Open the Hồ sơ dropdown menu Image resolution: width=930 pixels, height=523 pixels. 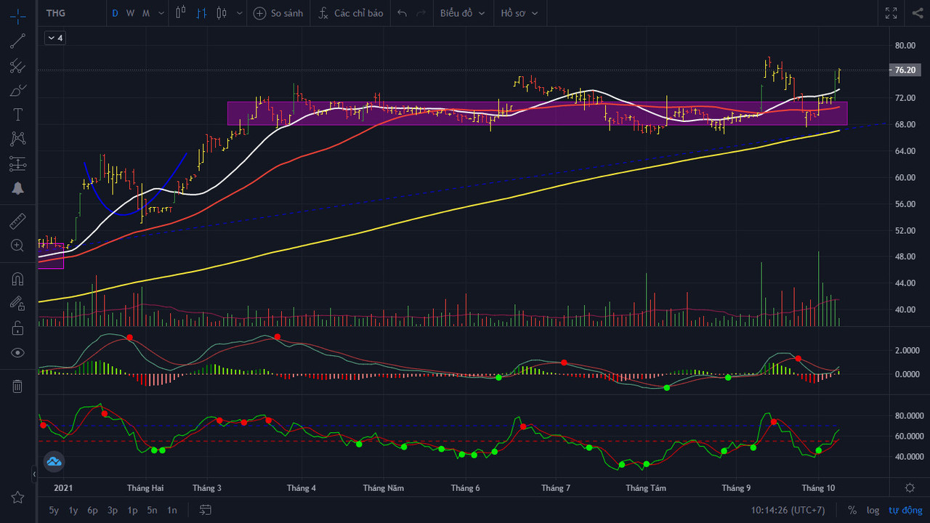click(x=519, y=13)
